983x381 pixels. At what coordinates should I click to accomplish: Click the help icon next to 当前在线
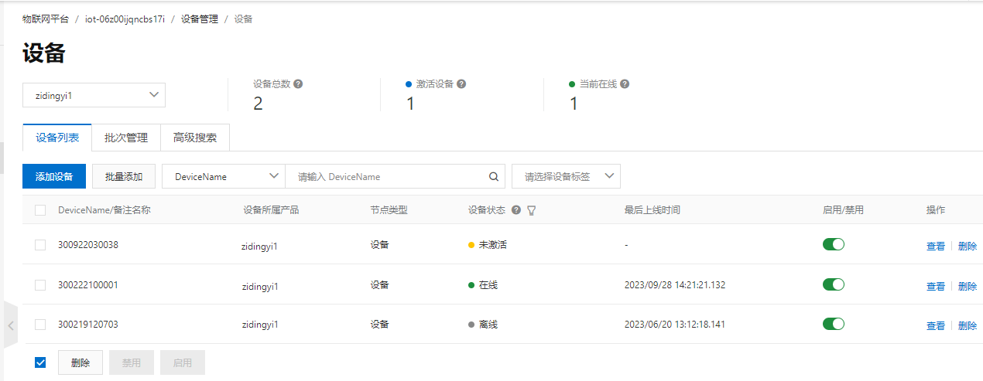625,84
